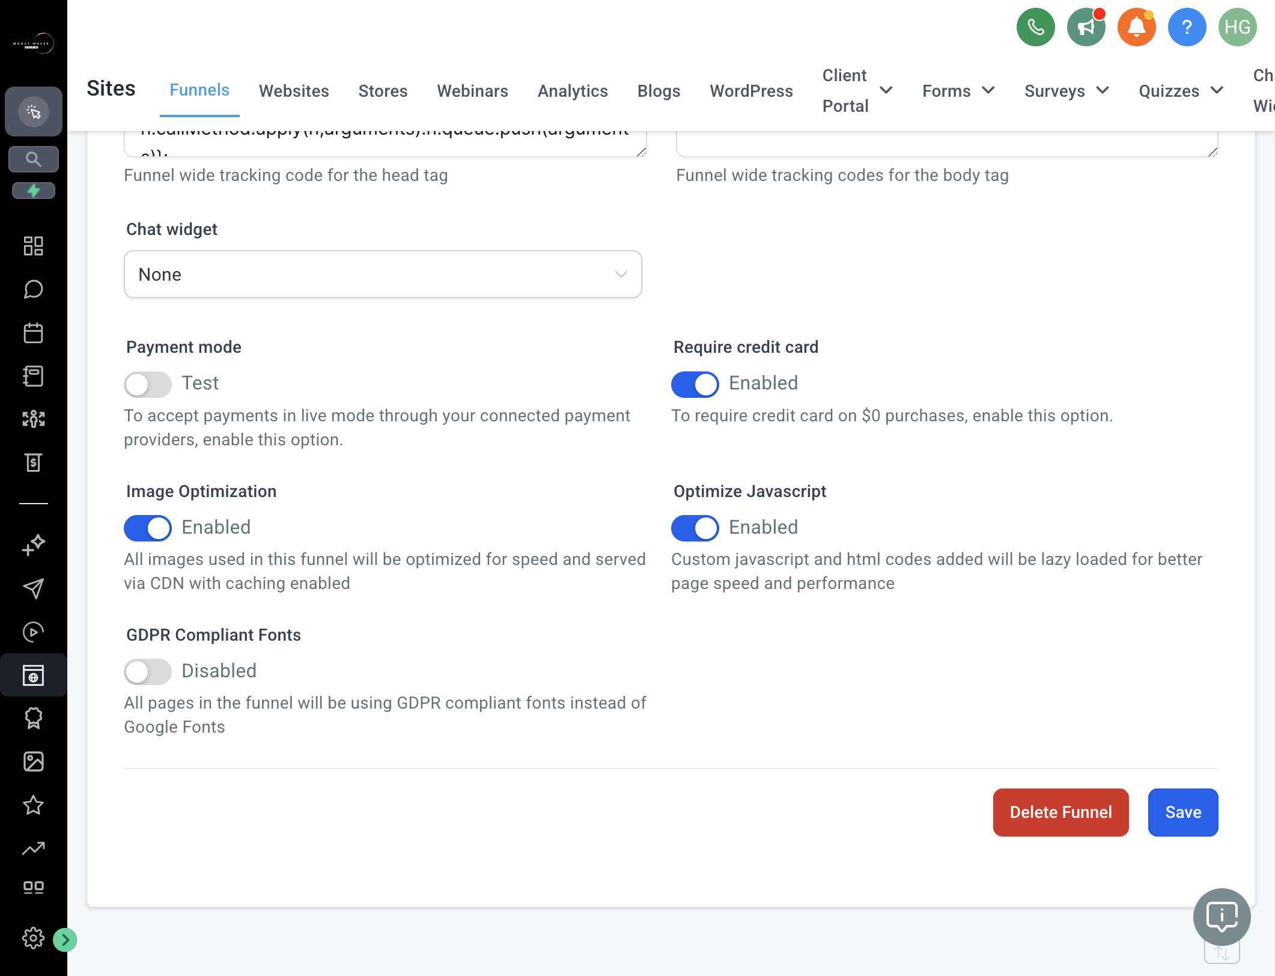Open the settings gear in sidebar
The width and height of the screenshot is (1275, 976).
tap(33, 938)
